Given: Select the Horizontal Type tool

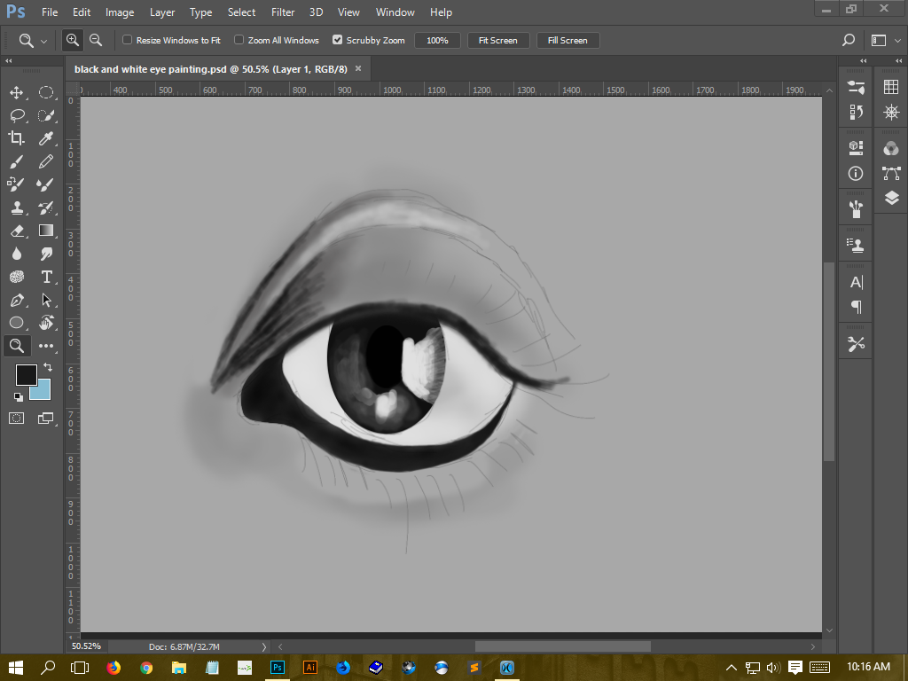Looking at the screenshot, I should point(46,276).
